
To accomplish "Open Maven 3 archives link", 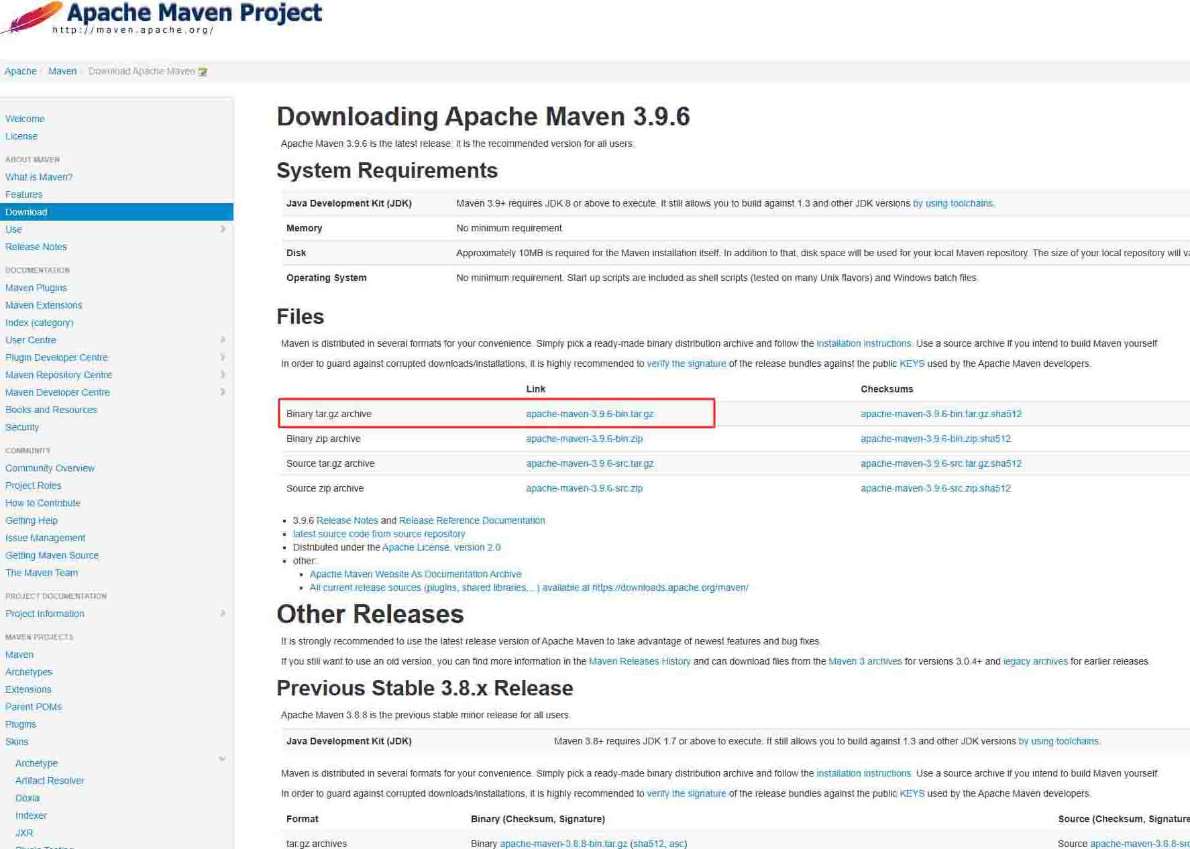I will (x=865, y=661).
